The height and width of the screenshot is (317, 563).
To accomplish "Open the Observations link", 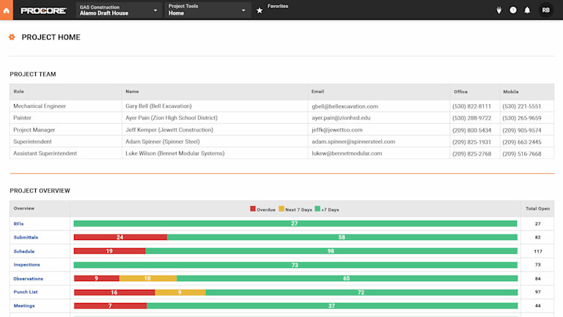I will coord(29,279).
